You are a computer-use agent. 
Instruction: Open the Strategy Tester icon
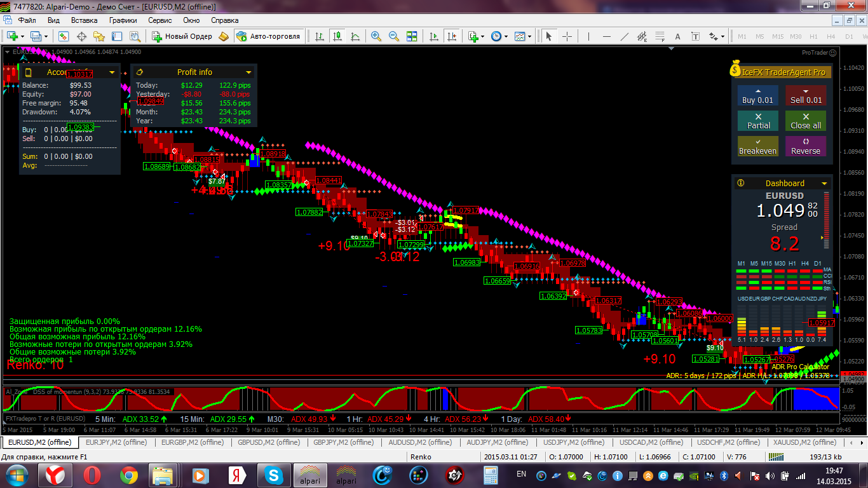point(133,36)
